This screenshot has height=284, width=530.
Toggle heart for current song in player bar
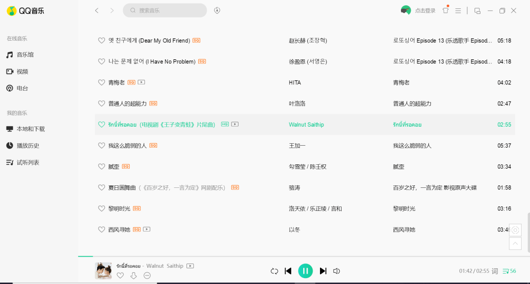[120, 276]
